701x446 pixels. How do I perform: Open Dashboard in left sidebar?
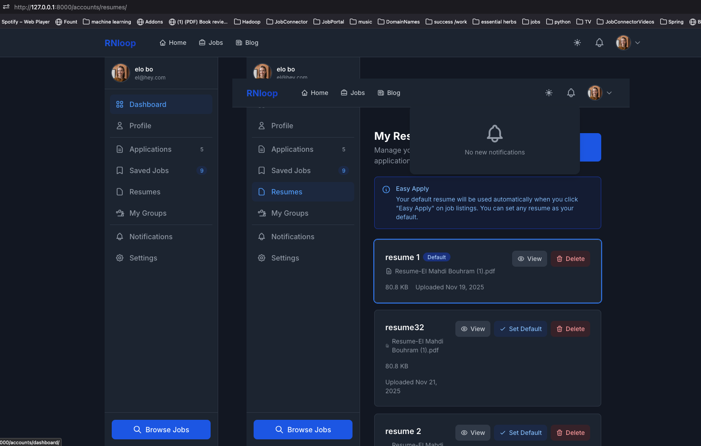(x=161, y=104)
